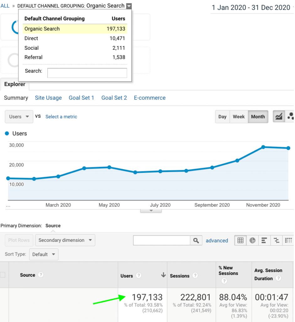Screen dimensions: 295x322
Task: Open the Users metric dropdown
Action: (19, 117)
